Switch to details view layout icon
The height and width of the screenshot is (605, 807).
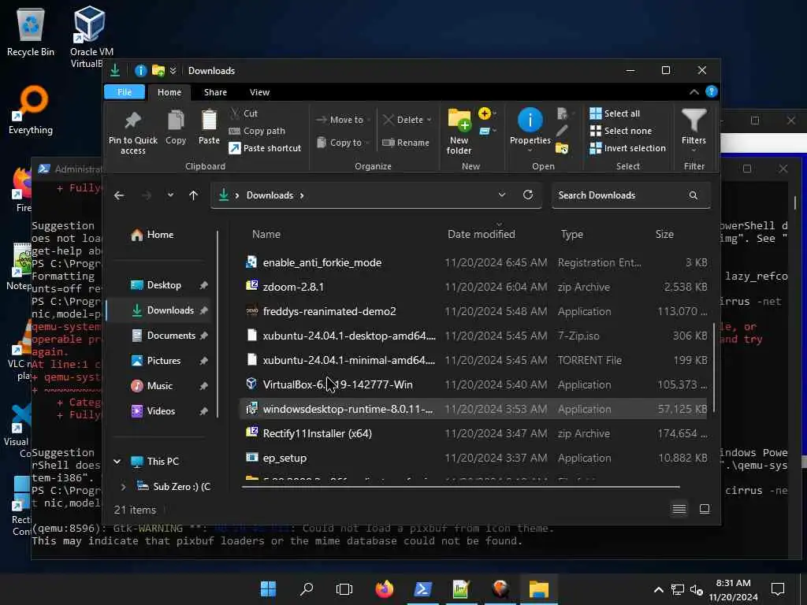click(x=679, y=510)
